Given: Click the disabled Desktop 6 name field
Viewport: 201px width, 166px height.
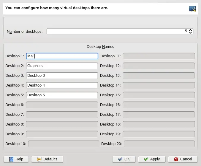Looking at the screenshot, I should [62, 105].
